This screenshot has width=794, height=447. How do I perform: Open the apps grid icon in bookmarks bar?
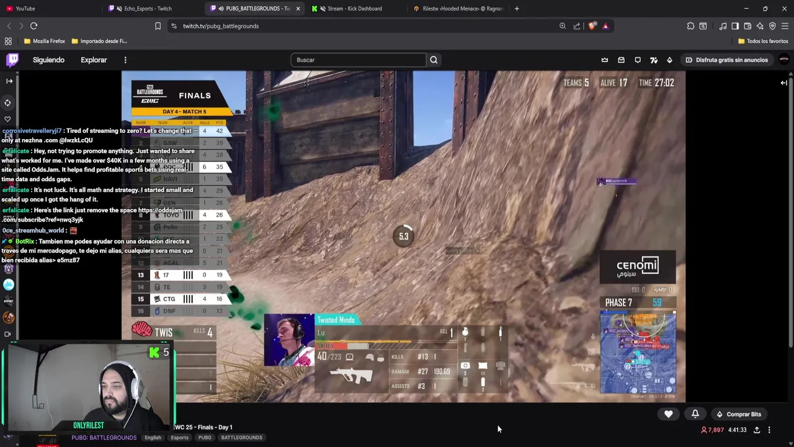click(x=8, y=41)
